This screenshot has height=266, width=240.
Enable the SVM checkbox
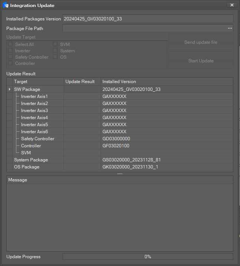pyautogui.click(x=55, y=45)
